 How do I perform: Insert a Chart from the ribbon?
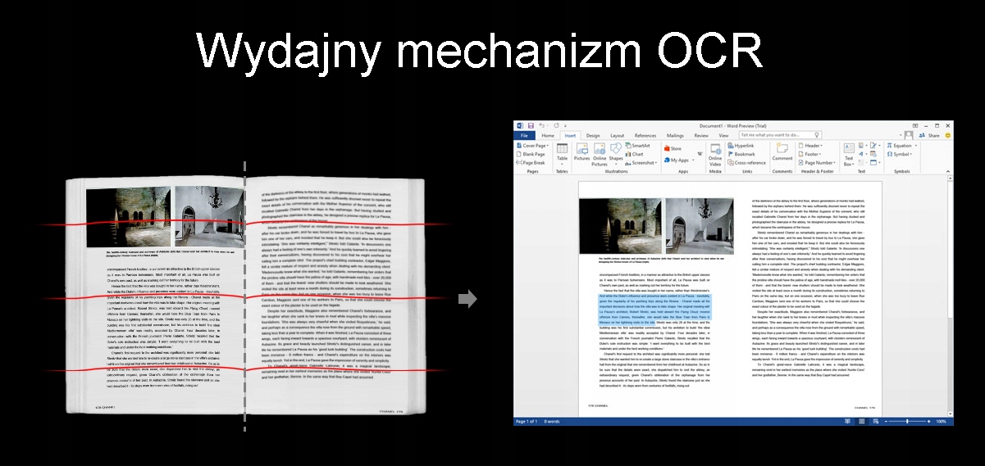(635, 154)
